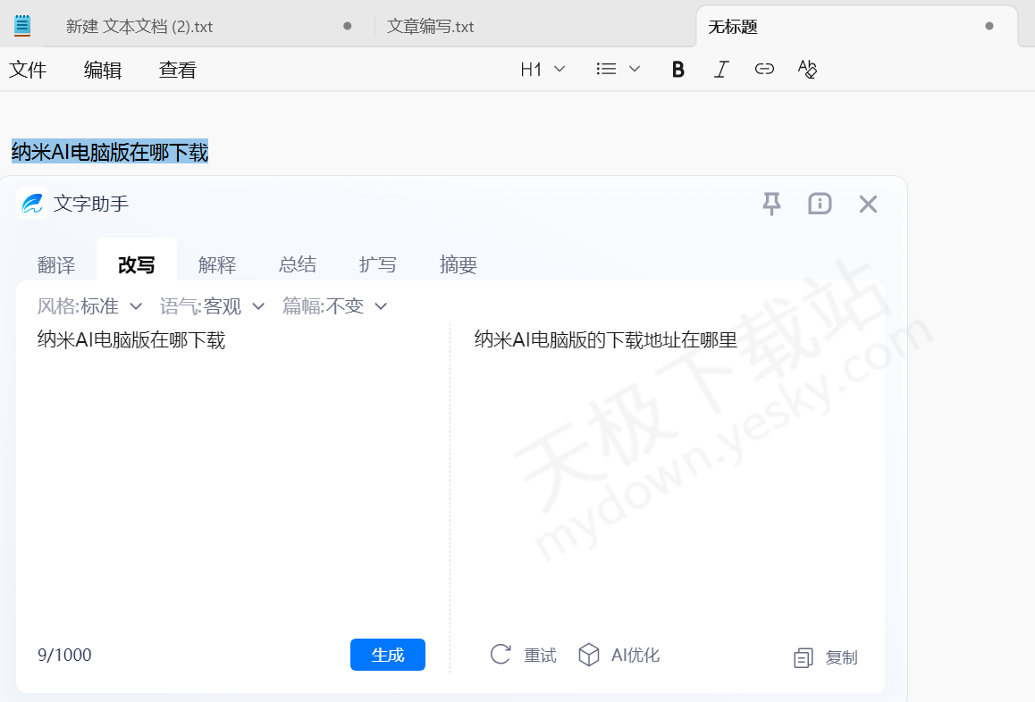Viewport: 1035px width, 702px height.
Task: Click 重试 to regenerate
Action: [x=524, y=655]
